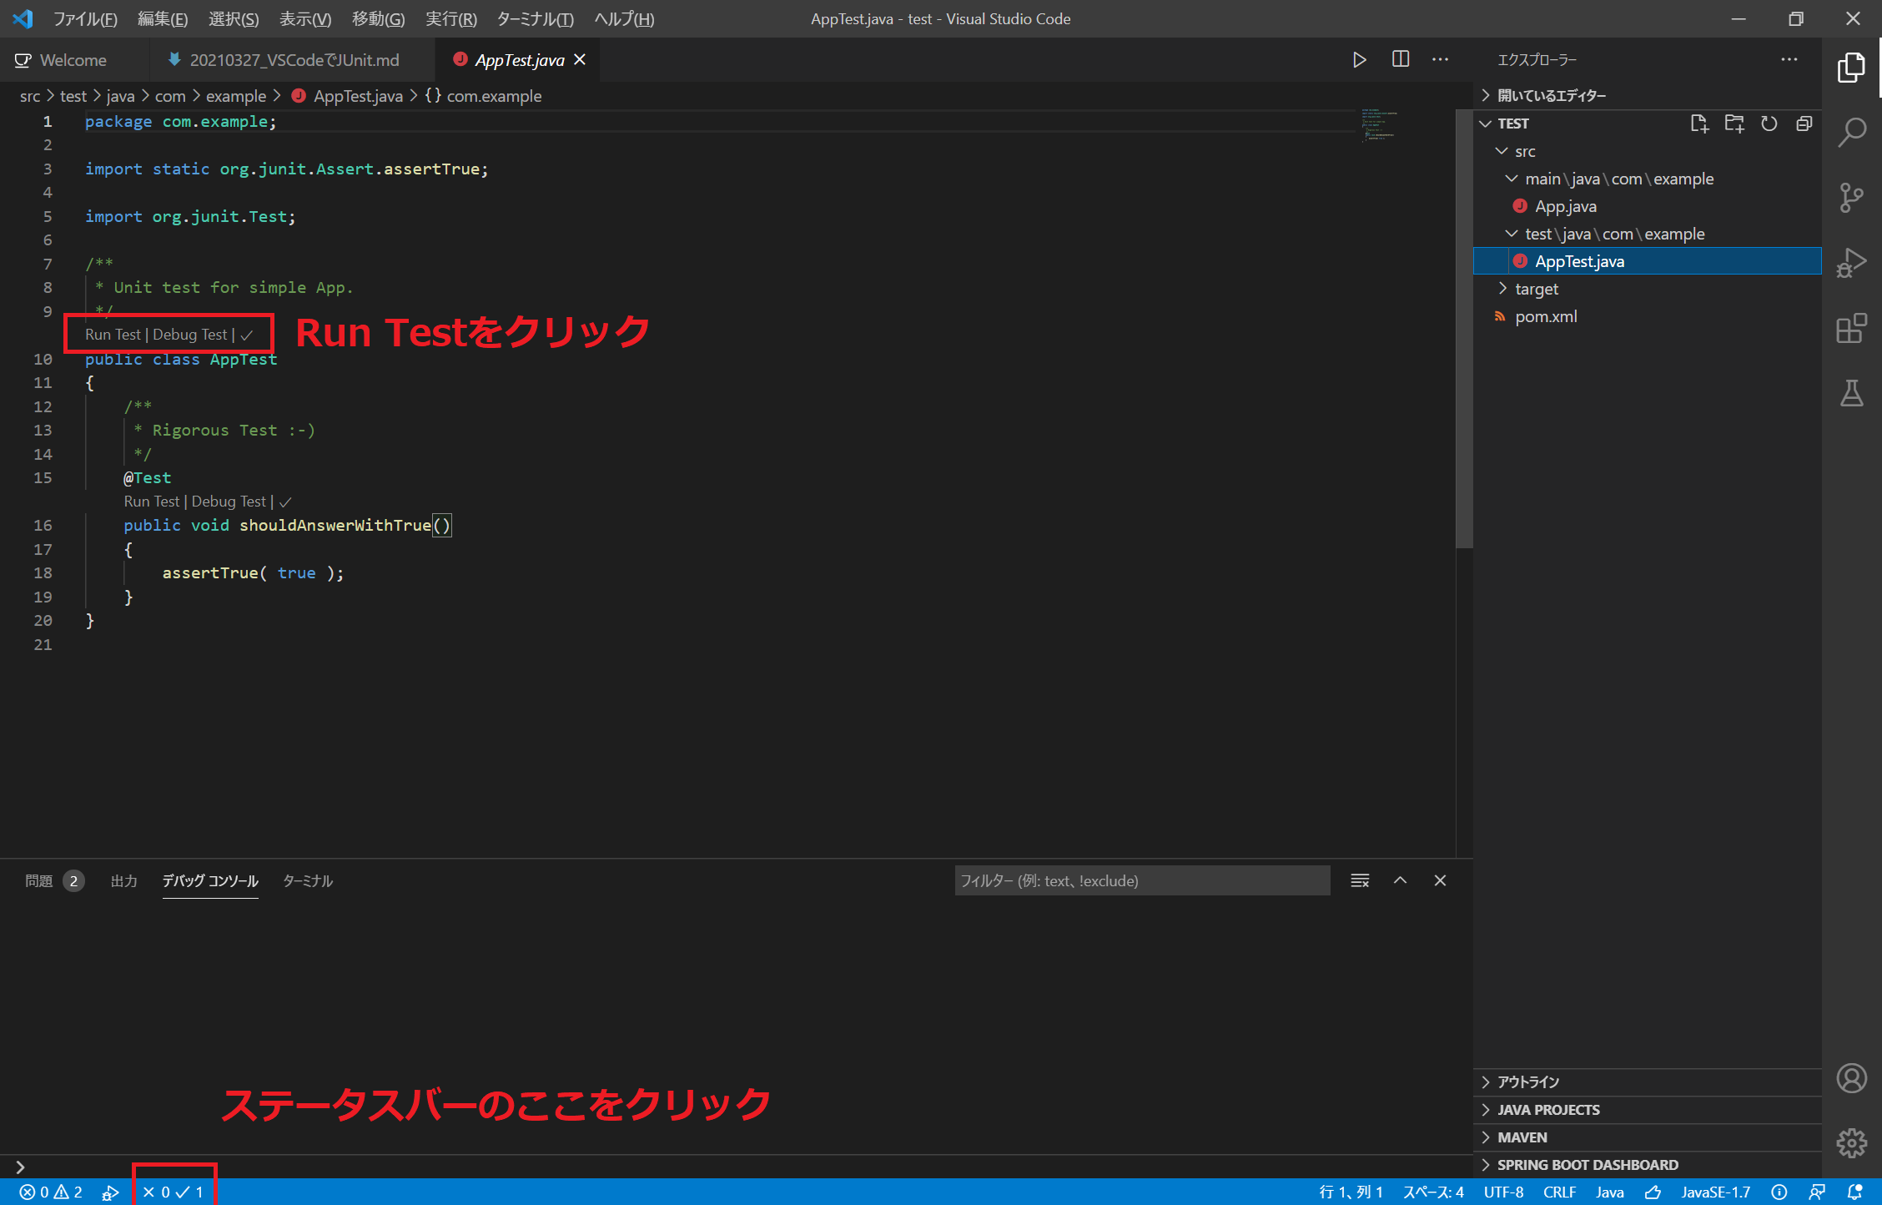Click the Run play icon in editor toolbar

[x=1359, y=60]
